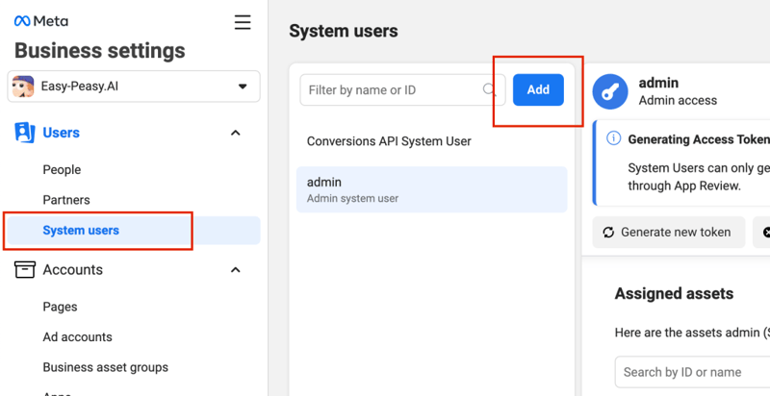Click the Accounts section icon
770x396 pixels.
pyautogui.click(x=24, y=270)
